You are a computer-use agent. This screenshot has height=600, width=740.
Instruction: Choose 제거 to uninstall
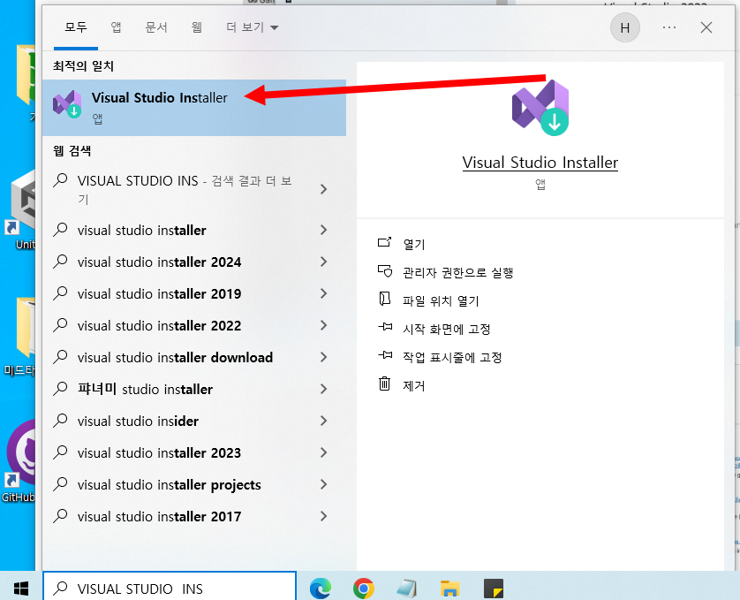pos(414,386)
